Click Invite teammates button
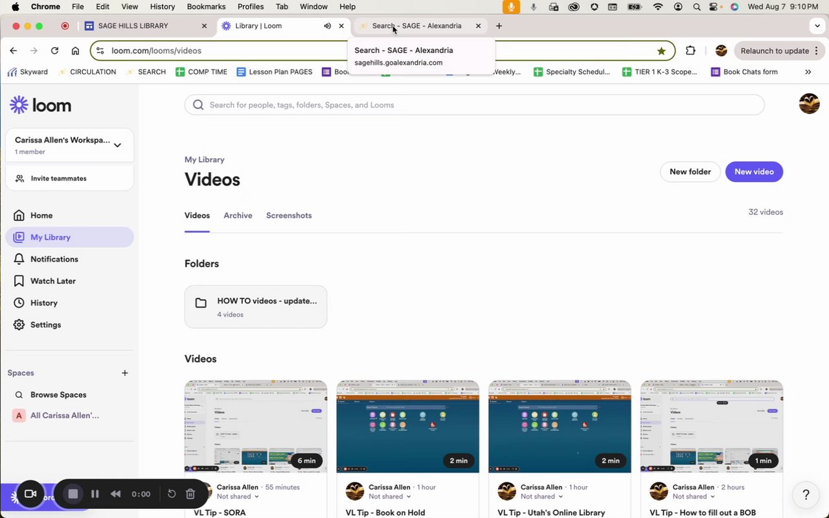Screen dimensions: 829x518 69,178
